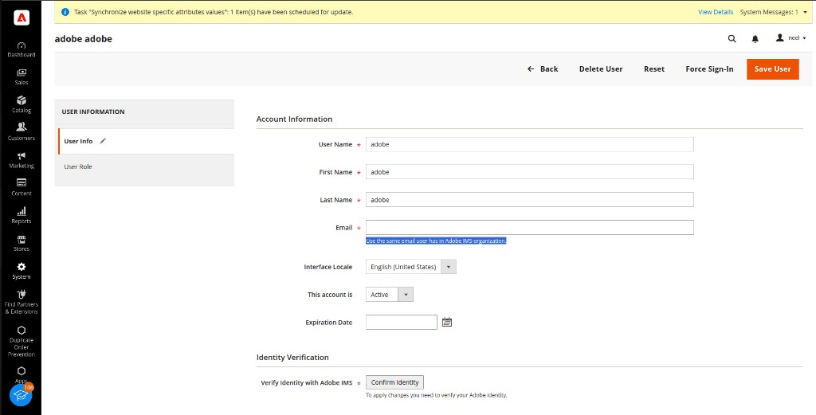Click the User Name input field
Screen dimensions: 816x415
click(x=530, y=144)
